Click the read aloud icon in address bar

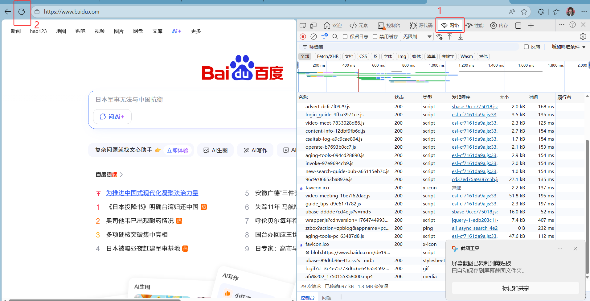pos(512,12)
